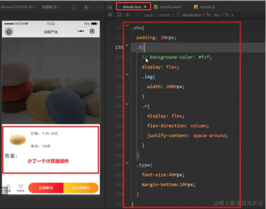Click the commented background-color line
Image resolution: width=266 pixels, height=209 pixels.
[176, 57]
